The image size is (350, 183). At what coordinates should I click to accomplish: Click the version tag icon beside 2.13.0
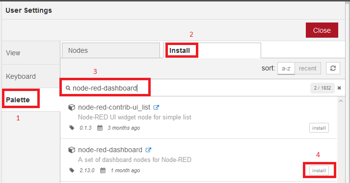tap(72, 170)
